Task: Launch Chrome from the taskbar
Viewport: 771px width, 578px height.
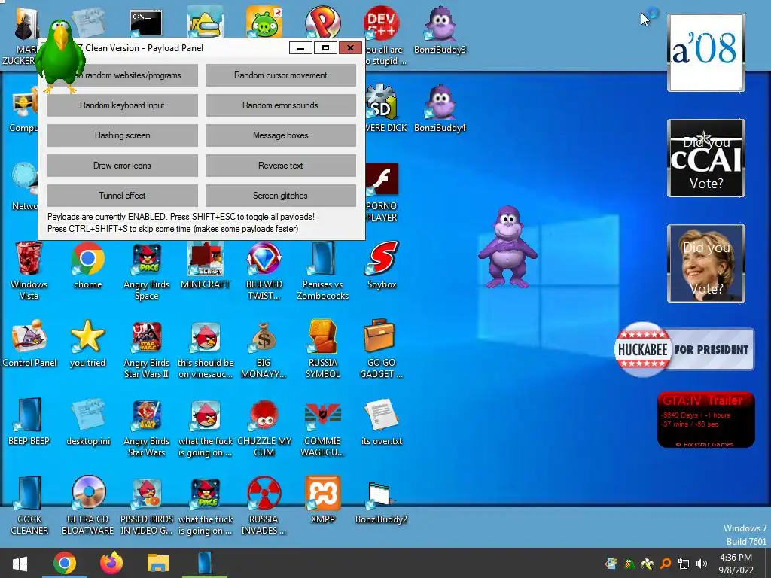Action: pos(65,564)
